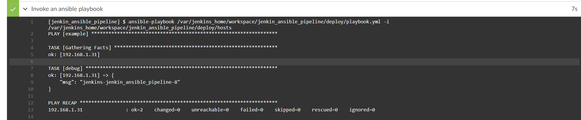This screenshot has height=120, width=581.
Task: Click the 7s step duration label
Action: pyautogui.click(x=574, y=9)
